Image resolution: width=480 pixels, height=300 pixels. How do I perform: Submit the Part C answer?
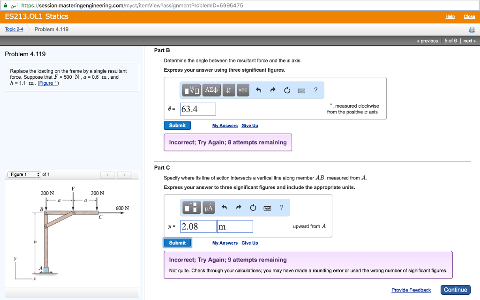coord(177,242)
